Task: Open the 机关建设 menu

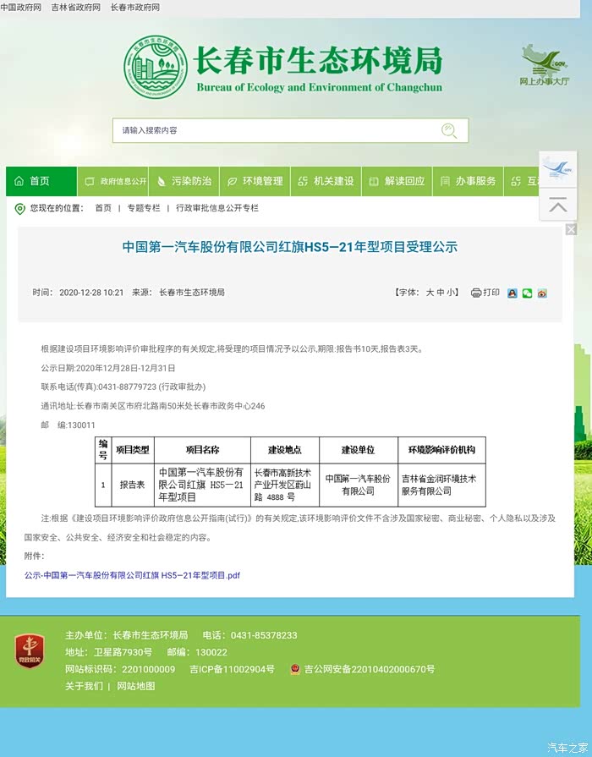Action: pyautogui.click(x=326, y=181)
